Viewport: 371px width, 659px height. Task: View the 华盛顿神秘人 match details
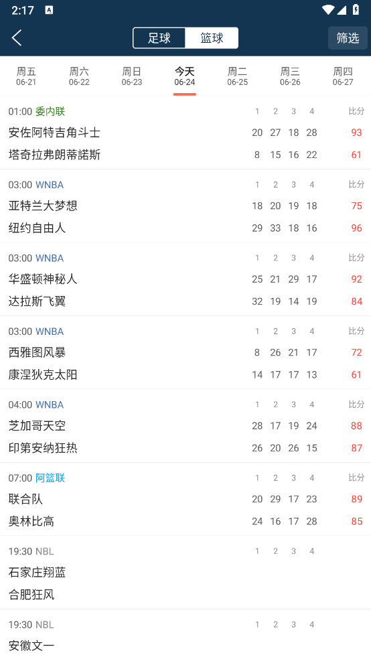tap(185, 279)
